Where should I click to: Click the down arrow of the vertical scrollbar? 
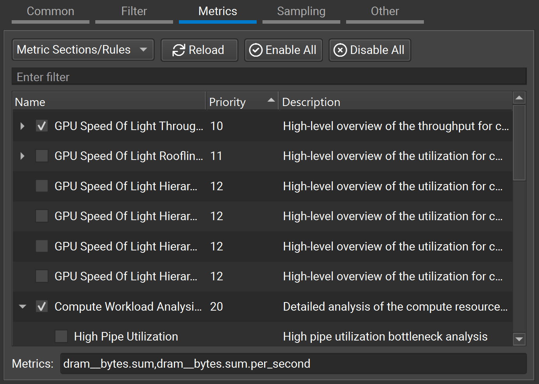[520, 339]
